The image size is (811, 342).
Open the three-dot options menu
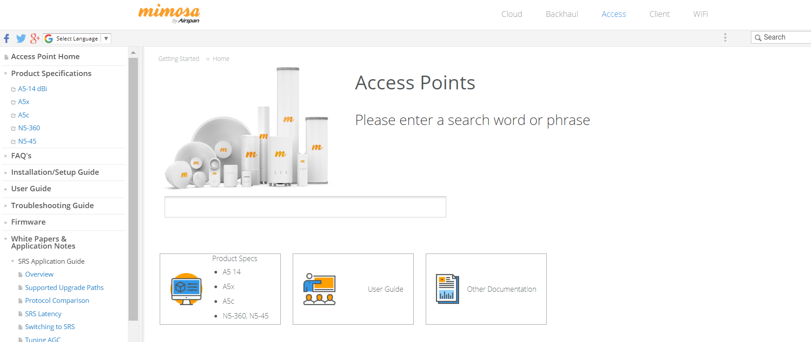725,37
